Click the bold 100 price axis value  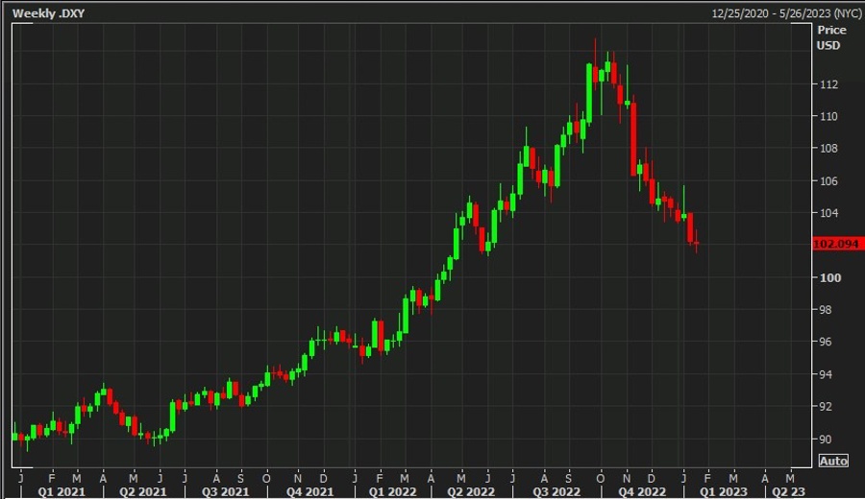click(x=830, y=277)
